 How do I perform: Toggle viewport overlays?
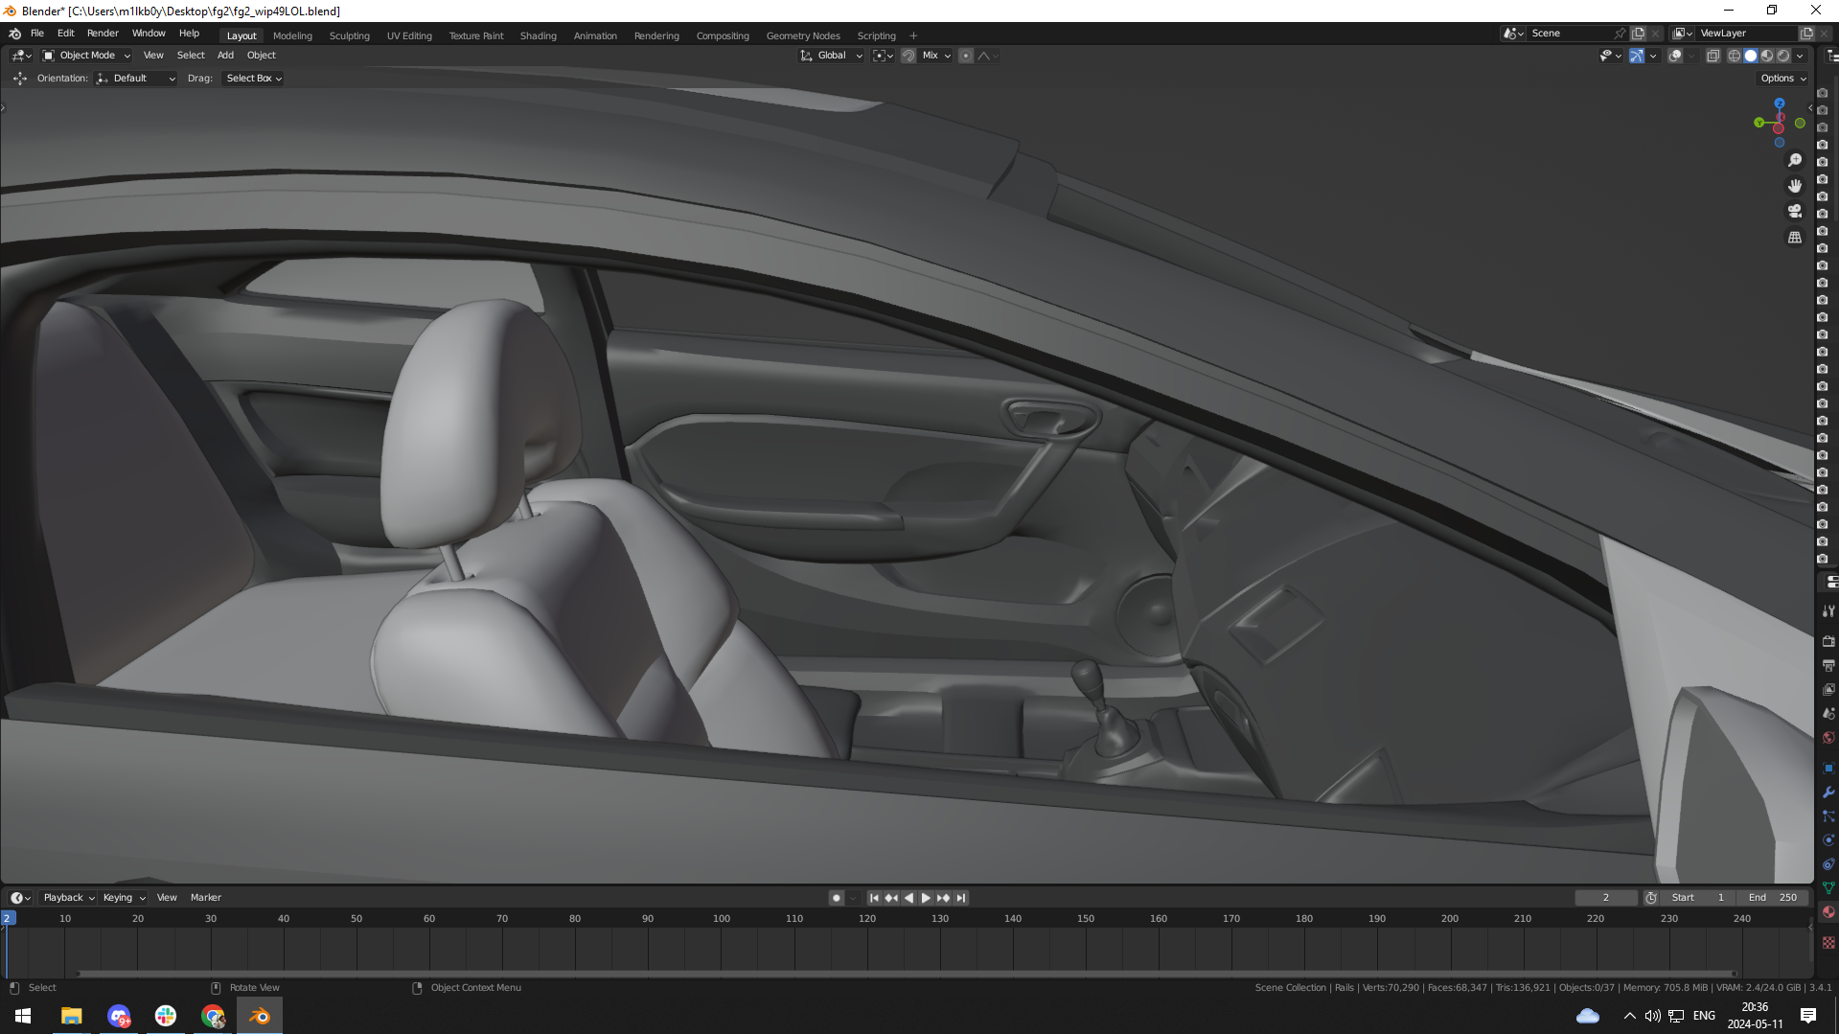pos(1675,56)
